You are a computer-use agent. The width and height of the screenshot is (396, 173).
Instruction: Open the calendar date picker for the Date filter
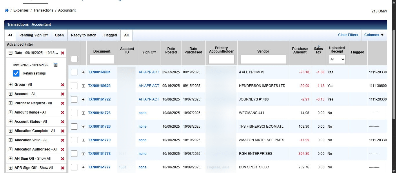[x=55, y=64]
